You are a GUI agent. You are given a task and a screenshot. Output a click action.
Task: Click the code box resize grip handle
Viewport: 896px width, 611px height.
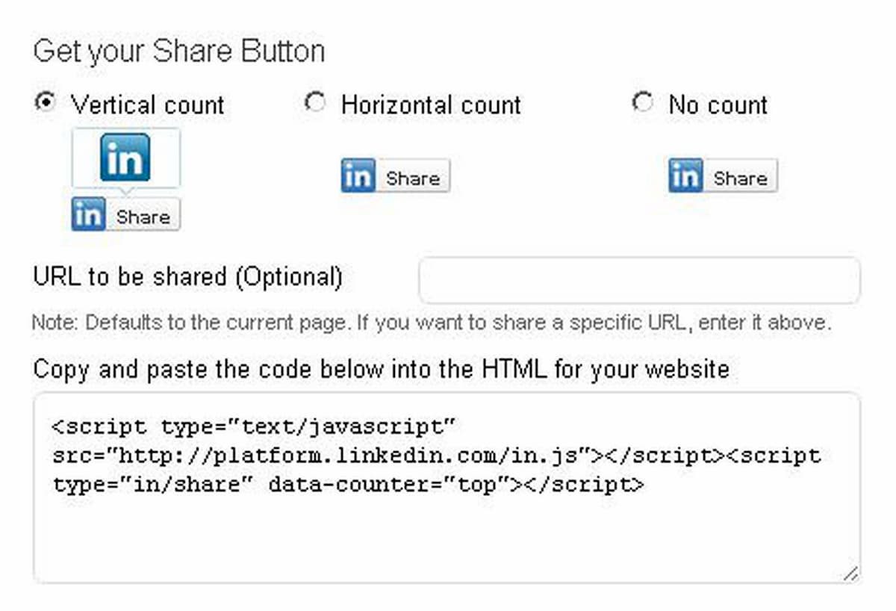pyautogui.click(x=850, y=573)
